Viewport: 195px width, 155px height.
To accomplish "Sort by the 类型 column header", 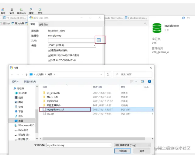I will (123, 87).
